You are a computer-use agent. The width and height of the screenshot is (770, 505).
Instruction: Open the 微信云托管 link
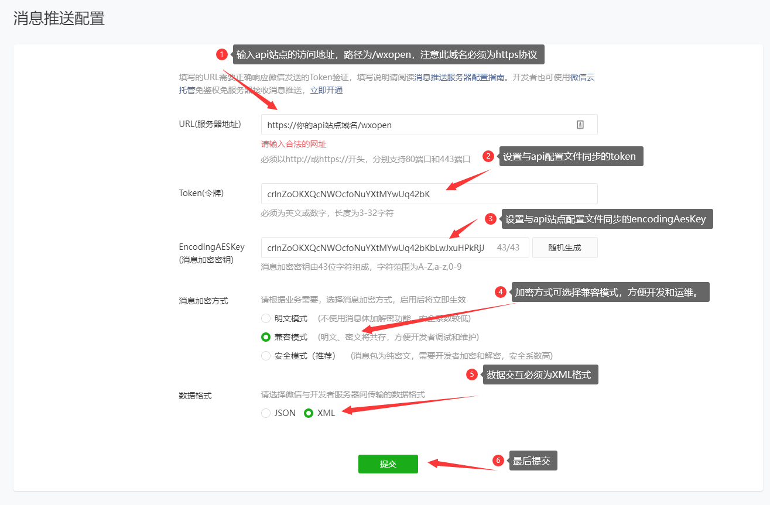[582, 77]
